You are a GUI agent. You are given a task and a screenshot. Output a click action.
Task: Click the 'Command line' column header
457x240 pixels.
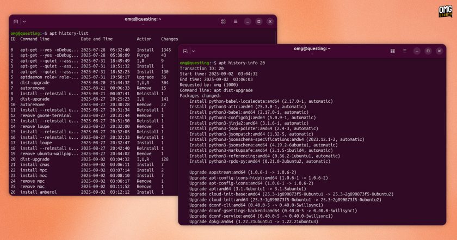click(x=35, y=39)
